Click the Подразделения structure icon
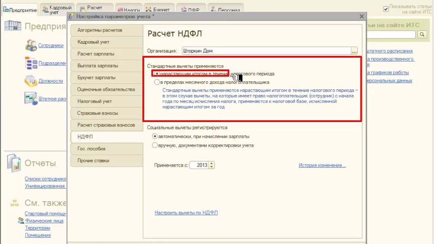Viewport: 434px width, 244px height. pos(31,63)
